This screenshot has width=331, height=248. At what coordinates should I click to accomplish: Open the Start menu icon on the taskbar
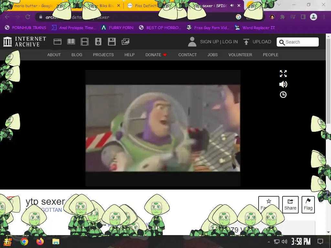click(x=8, y=242)
